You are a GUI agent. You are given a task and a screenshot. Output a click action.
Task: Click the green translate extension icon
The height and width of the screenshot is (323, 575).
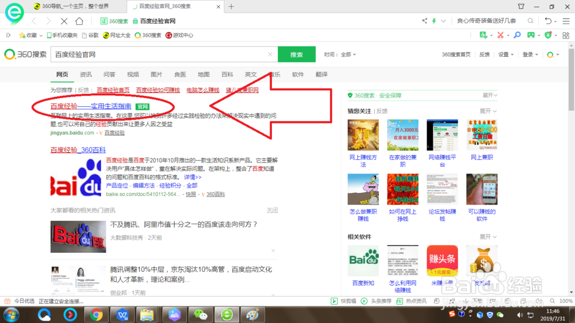[484, 35]
